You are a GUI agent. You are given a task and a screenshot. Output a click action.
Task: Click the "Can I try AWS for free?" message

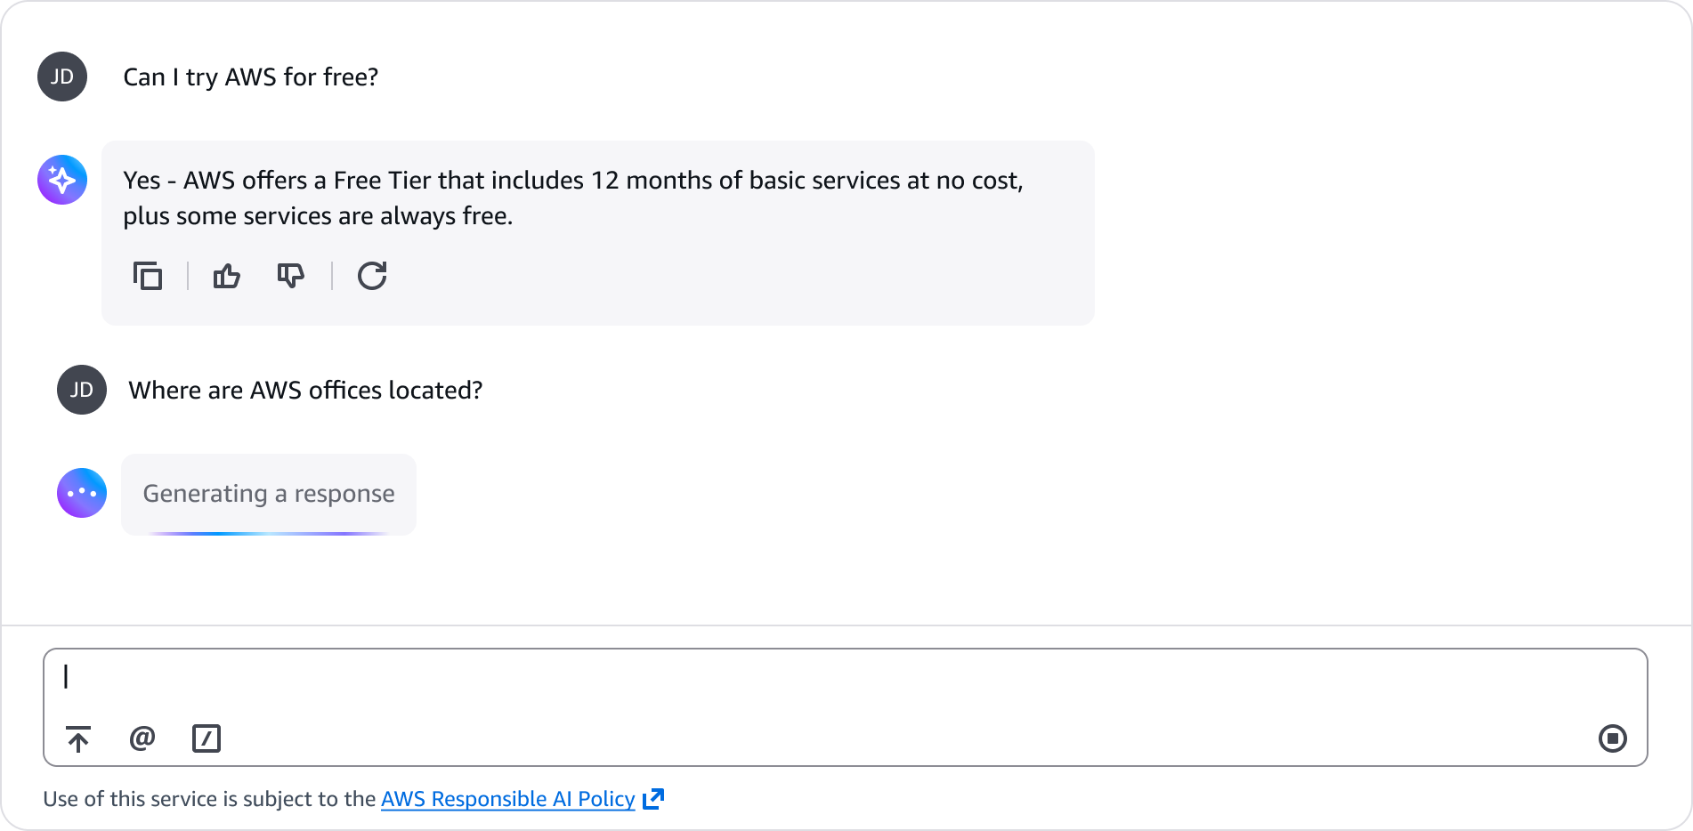coord(250,77)
